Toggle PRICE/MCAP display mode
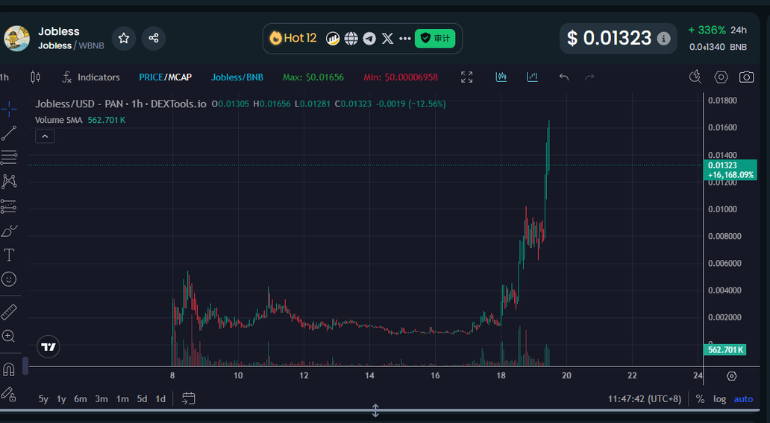The image size is (770, 423). point(165,77)
